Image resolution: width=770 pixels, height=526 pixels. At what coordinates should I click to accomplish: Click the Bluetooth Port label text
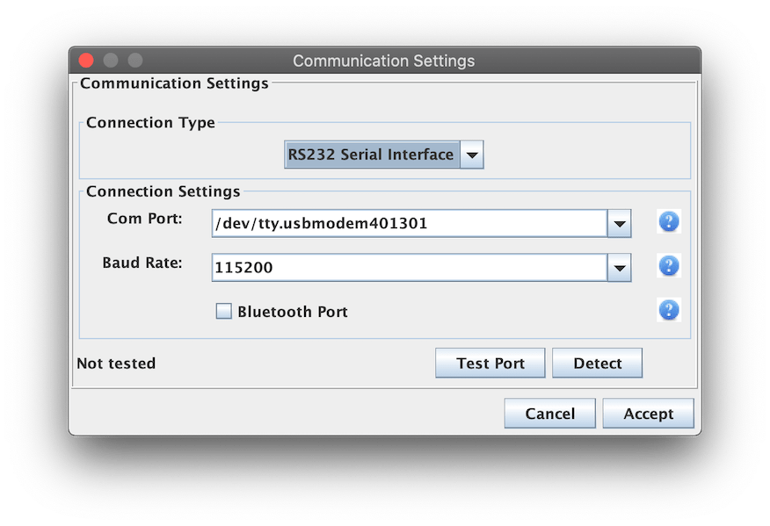(x=293, y=312)
